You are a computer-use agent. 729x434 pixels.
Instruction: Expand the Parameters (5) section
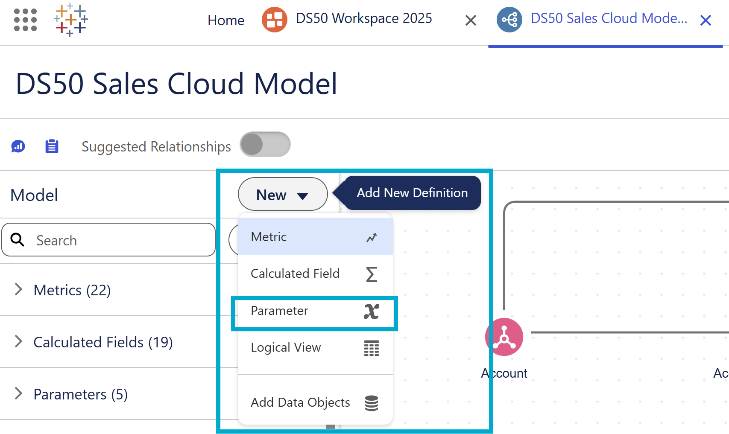click(18, 393)
